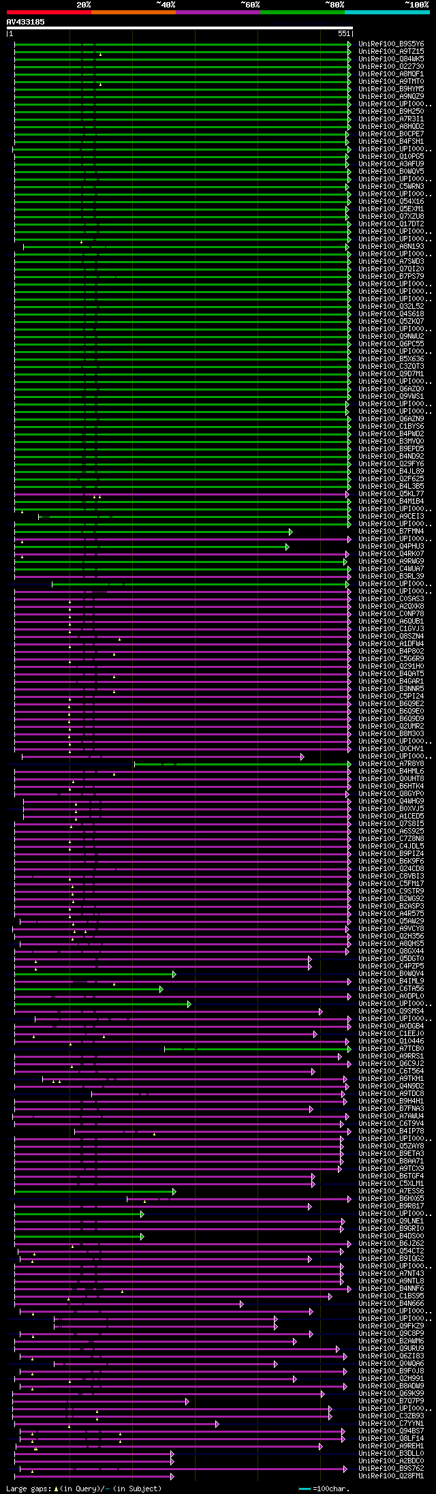This screenshot has height=1494, width=436.
Task: Select hit label UniRef100_B8M303
Action: click(x=391, y=733)
